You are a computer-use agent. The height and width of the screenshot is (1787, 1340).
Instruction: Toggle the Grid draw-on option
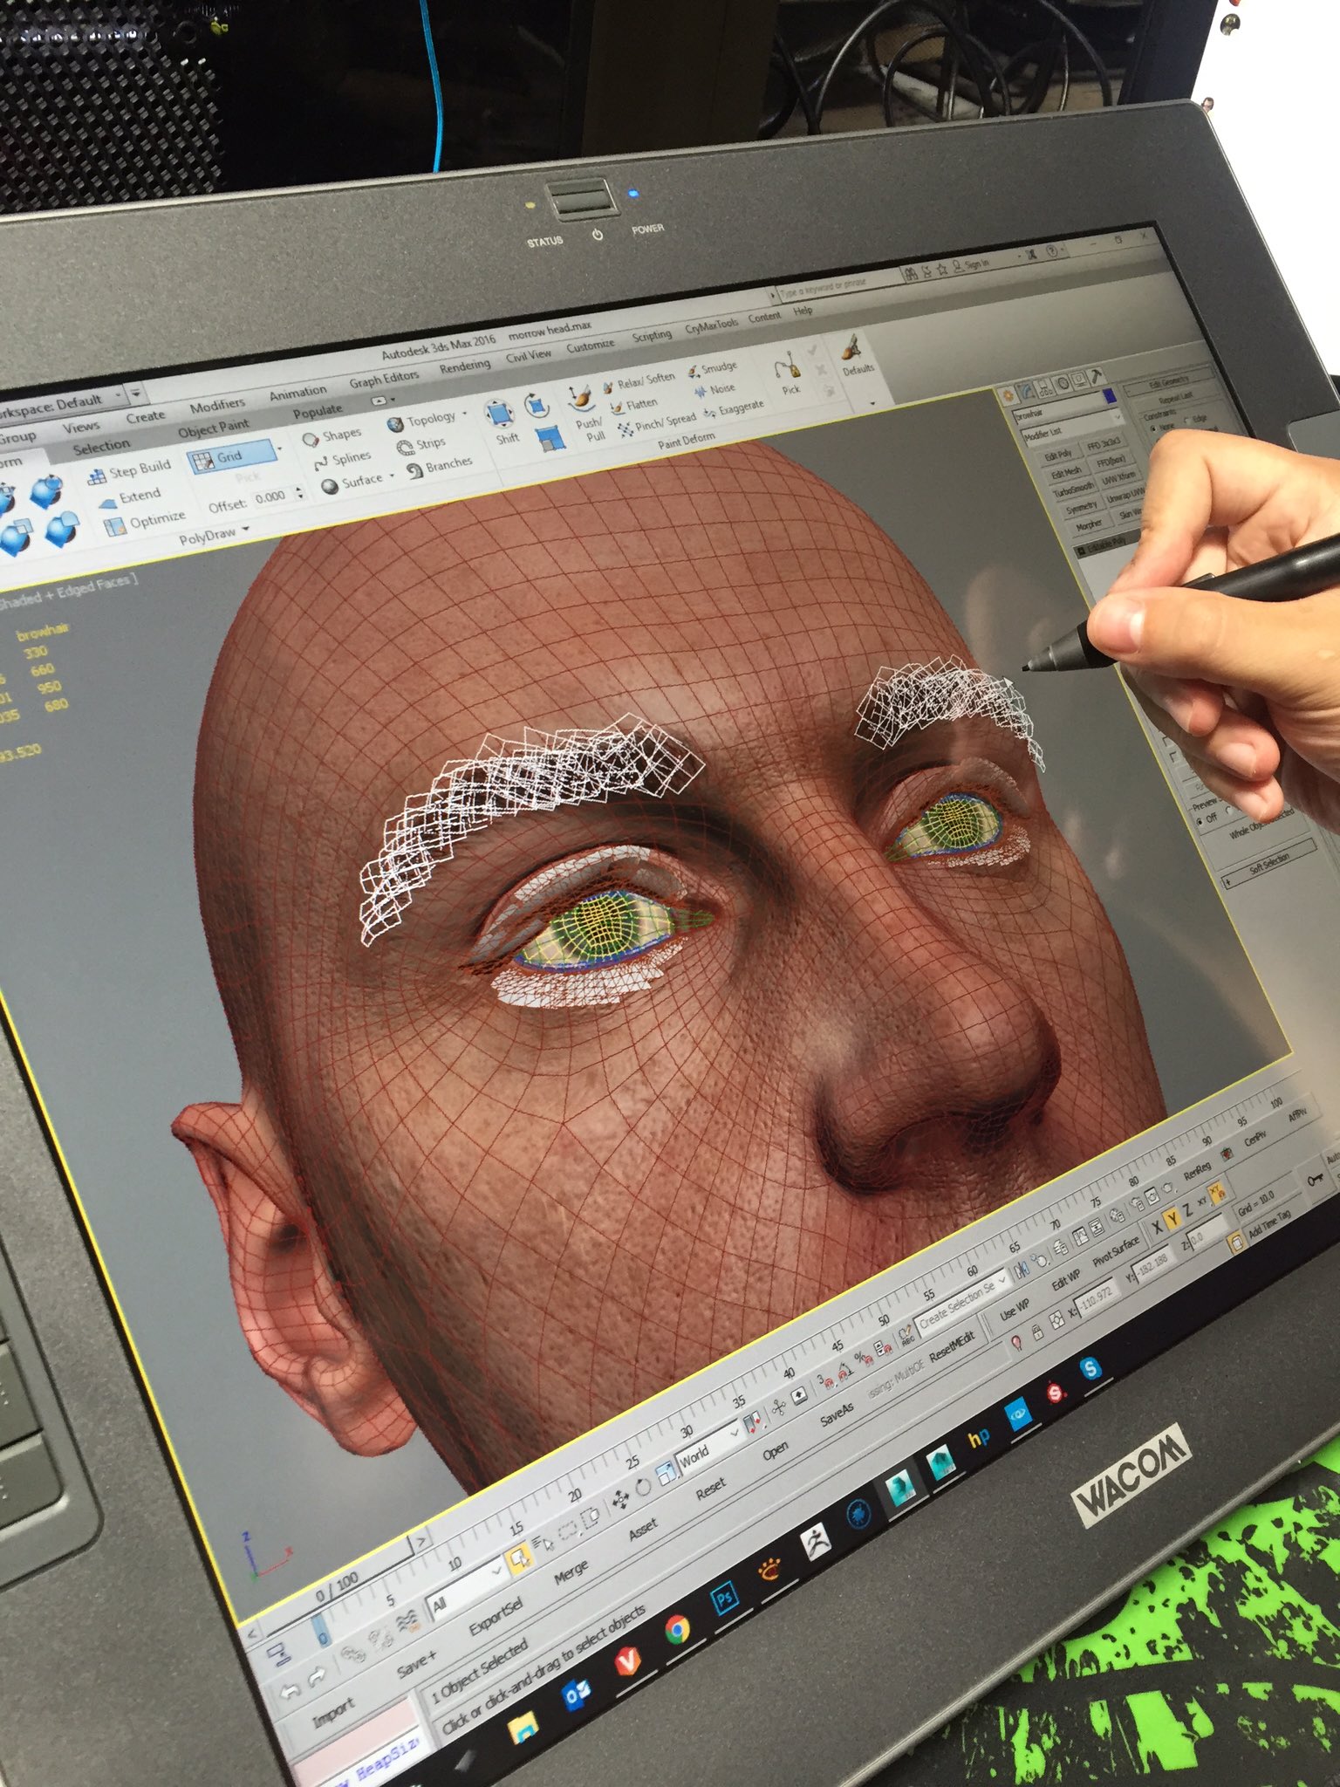tap(233, 457)
